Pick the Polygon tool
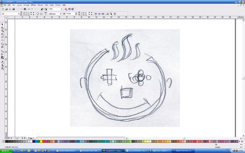This screenshot has width=245, height=153. 2,44
